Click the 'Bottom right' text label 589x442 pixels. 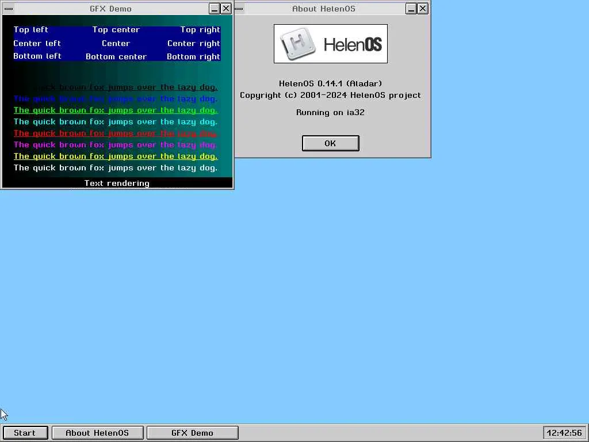[193, 56]
